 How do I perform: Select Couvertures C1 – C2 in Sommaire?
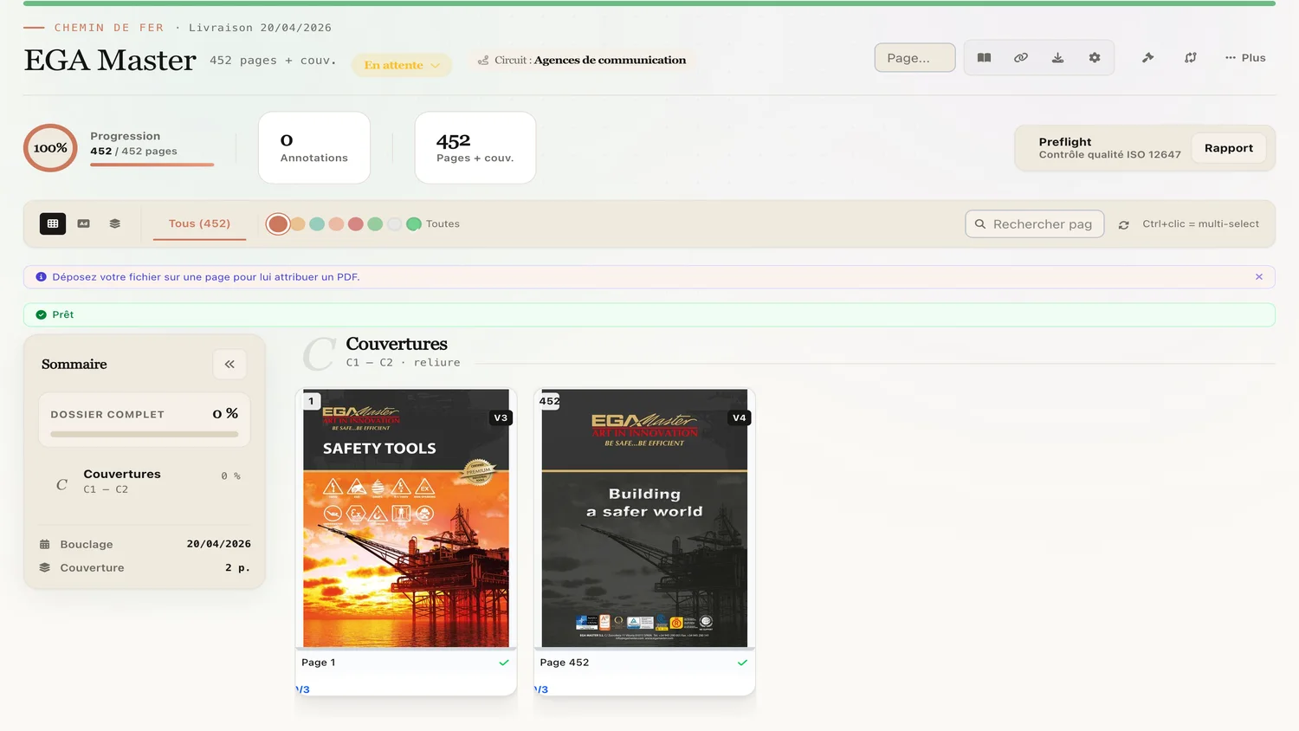click(x=145, y=481)
